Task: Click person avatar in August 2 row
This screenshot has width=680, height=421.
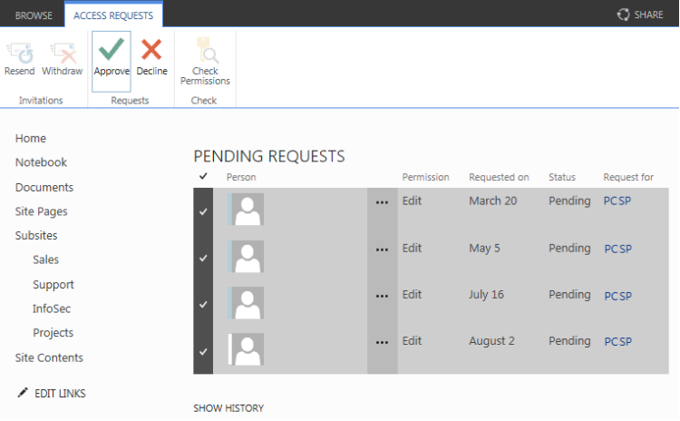Action: click(247, 349)
